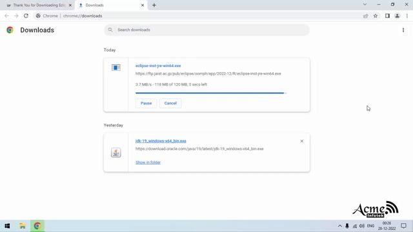Screen dimensions: 413x232
Task: Close the Thank You for Downloading tab
Action: (x=70, y=5)
